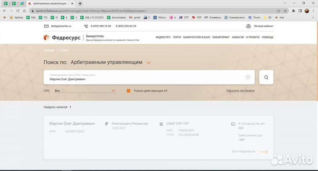Open the ЭТП bookmark

point(184,18)
